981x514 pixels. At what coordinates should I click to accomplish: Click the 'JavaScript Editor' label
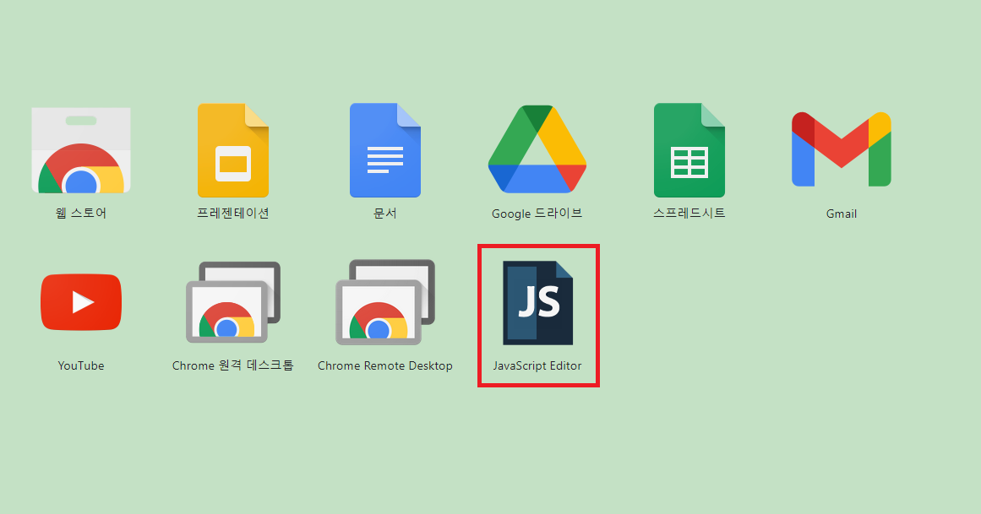pos(537,365)
